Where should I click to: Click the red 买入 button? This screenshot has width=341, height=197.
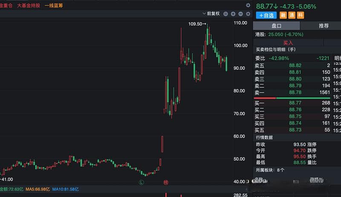click(288, 43)
